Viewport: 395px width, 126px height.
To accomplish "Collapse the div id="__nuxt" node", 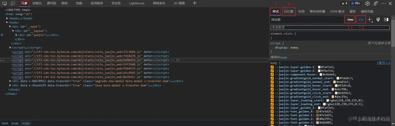I will 10,27.
